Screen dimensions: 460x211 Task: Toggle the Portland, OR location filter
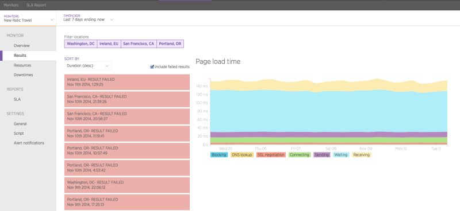click(x=170, y=44)
